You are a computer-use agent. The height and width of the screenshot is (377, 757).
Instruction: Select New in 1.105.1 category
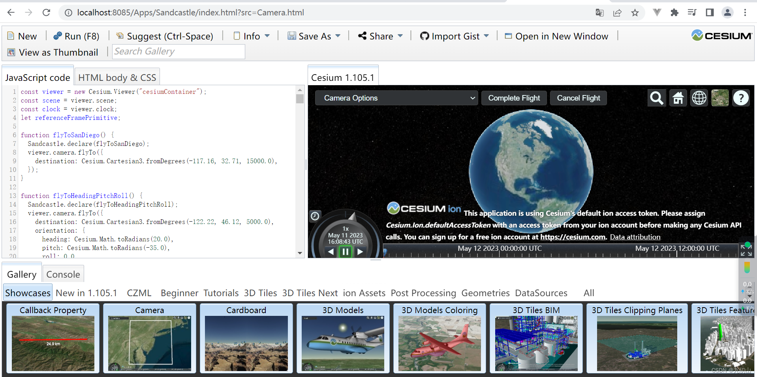86,293
